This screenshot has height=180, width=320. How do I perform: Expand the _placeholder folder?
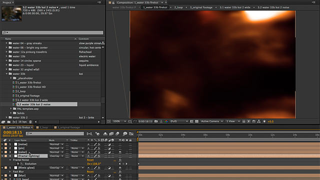coord(11,78)
